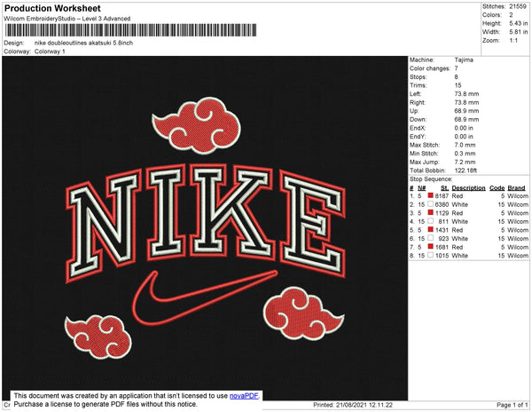Click the Max Jump value '7.2 mm'
This screenshot has height=412, width=532.
coord(465,162)
